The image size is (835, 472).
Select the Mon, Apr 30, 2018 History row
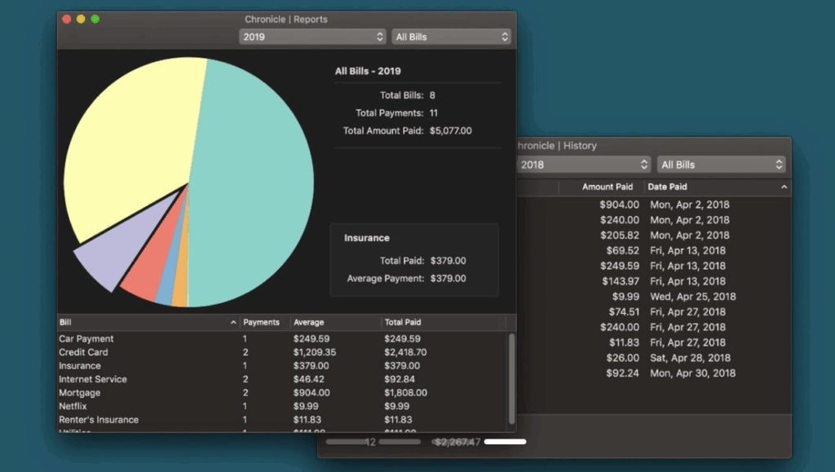coord(654,373)
